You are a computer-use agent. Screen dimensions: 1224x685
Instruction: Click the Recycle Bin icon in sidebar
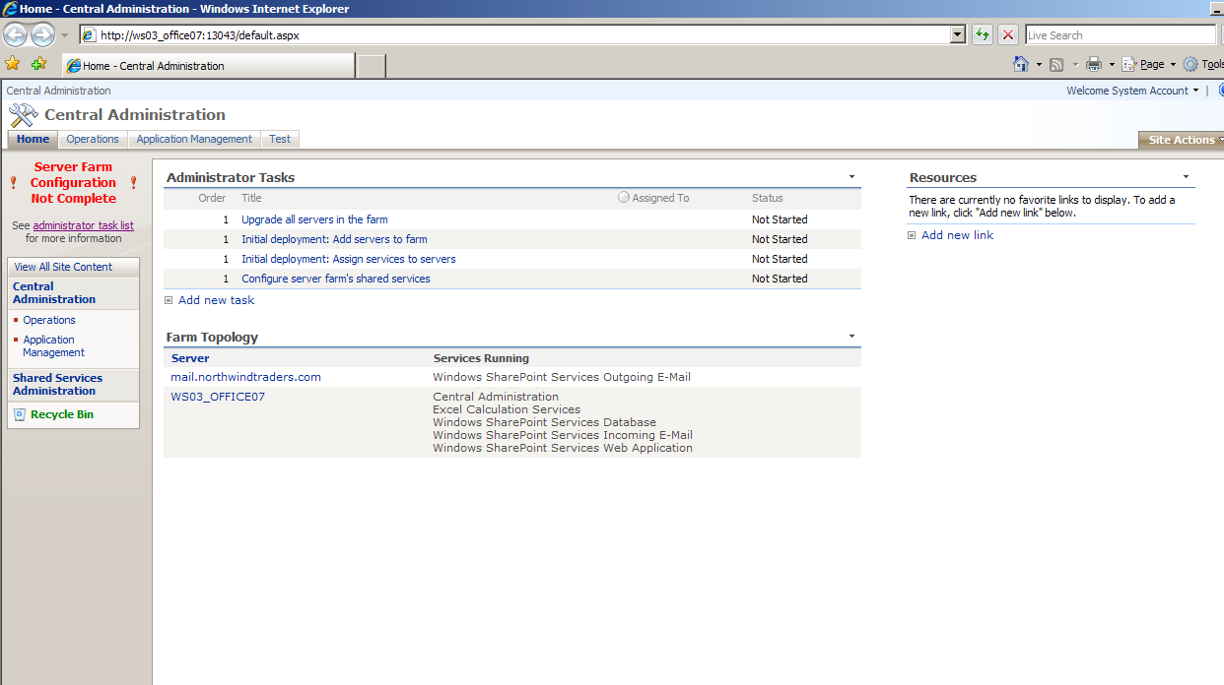[x=20, y=414]
